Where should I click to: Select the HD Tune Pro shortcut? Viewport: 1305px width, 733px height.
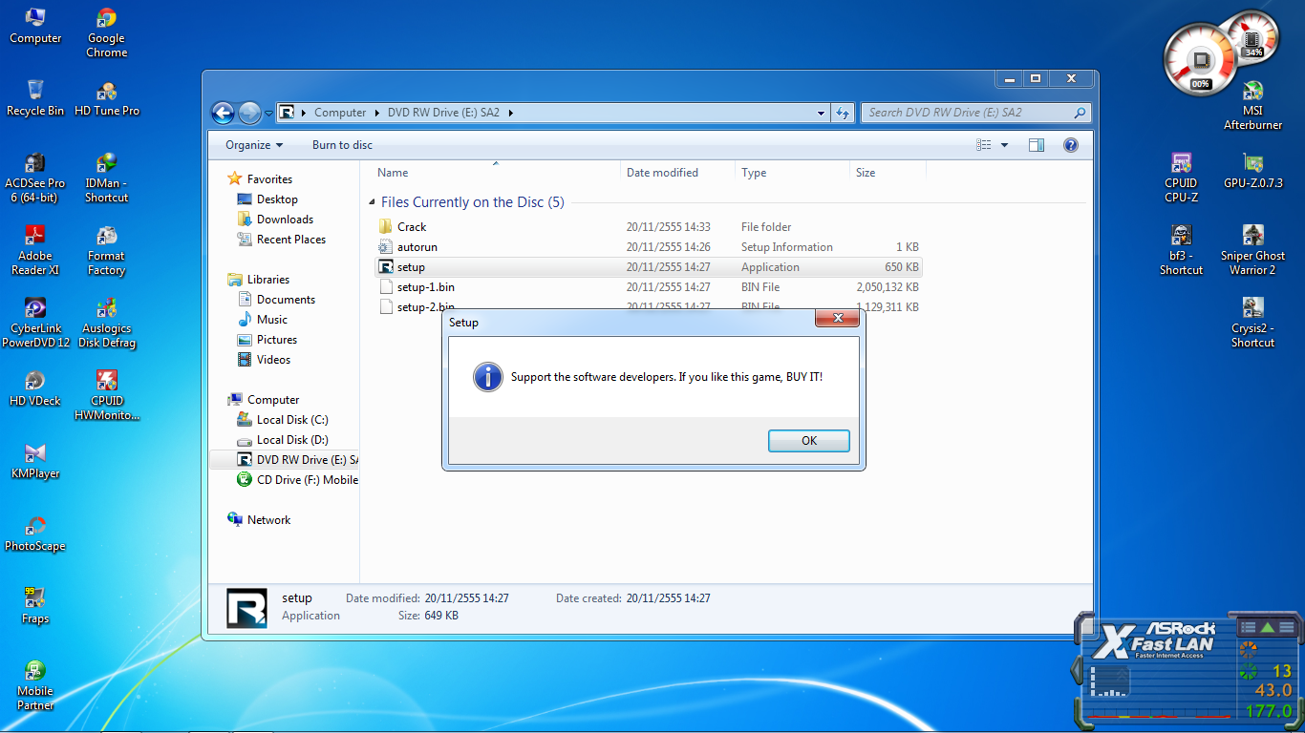(x=107, y=97)
